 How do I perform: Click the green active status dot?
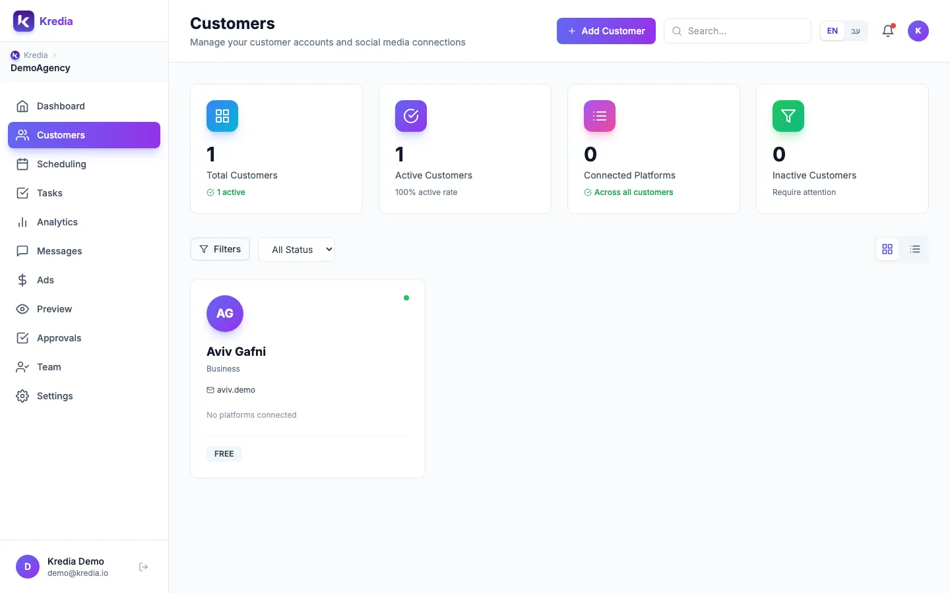406,298
